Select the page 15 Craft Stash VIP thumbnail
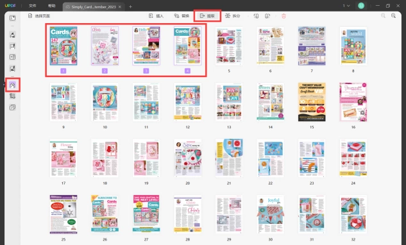Screen dimensions: 406x245 click(312, 102)
